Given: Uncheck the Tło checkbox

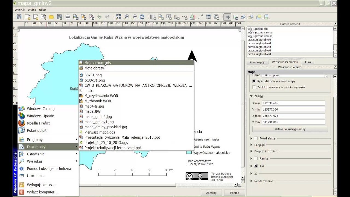Looking at the screenshot, I should pos(256,166).
